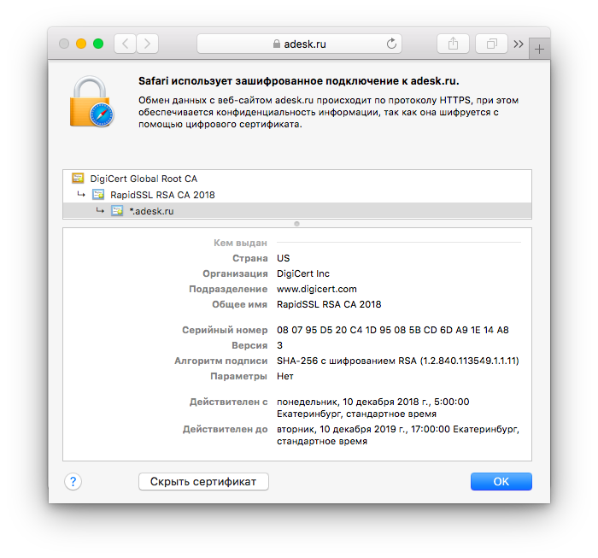Click the Алгоритм подписи label
Screen dimensions: 598x558
point(220,361)
